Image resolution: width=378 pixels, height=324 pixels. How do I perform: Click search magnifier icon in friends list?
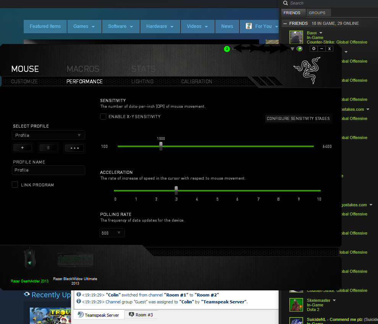(286, 3)
